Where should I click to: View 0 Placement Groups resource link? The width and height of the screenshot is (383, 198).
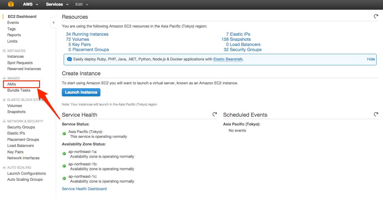click(89, 50)
